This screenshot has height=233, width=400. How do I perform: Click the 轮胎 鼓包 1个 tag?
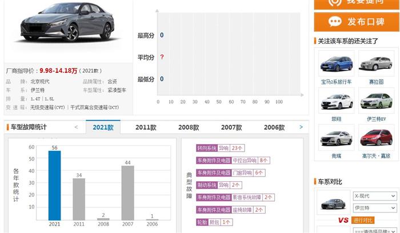click(214, 222)
